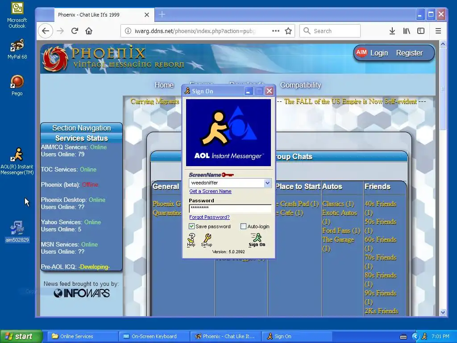Image resolution: width=457 pixels, height=343 pixels.
Task: Select the MyPal 68 desktop icon
Action: [x=17, y=49]
